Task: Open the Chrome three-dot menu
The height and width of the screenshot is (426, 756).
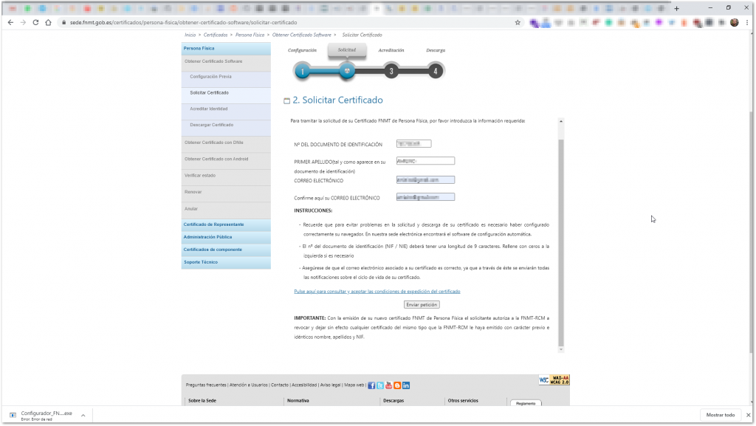Action: [747, 22]
